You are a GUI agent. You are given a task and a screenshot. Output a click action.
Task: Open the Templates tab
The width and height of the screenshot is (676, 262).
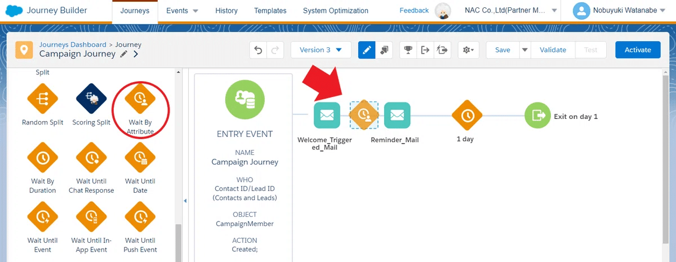270,11
